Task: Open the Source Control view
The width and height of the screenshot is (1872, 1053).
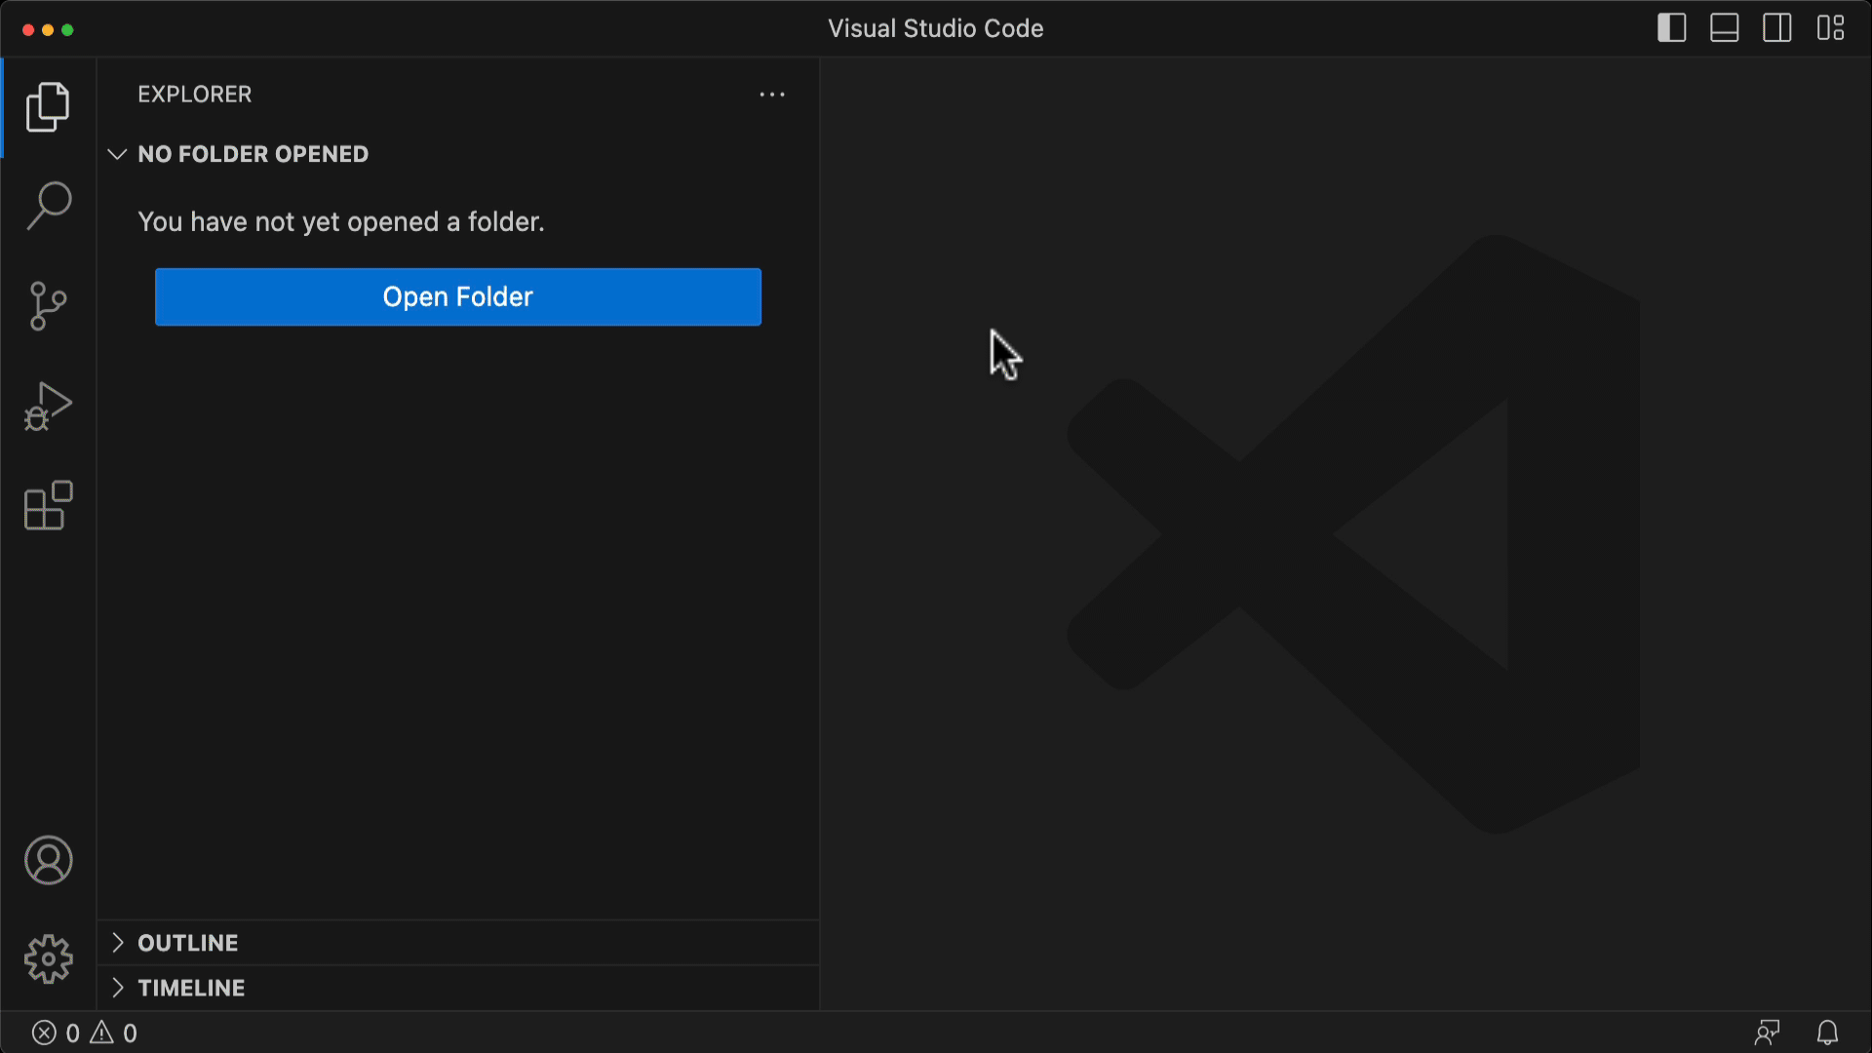Action: [x=48, y=306]
